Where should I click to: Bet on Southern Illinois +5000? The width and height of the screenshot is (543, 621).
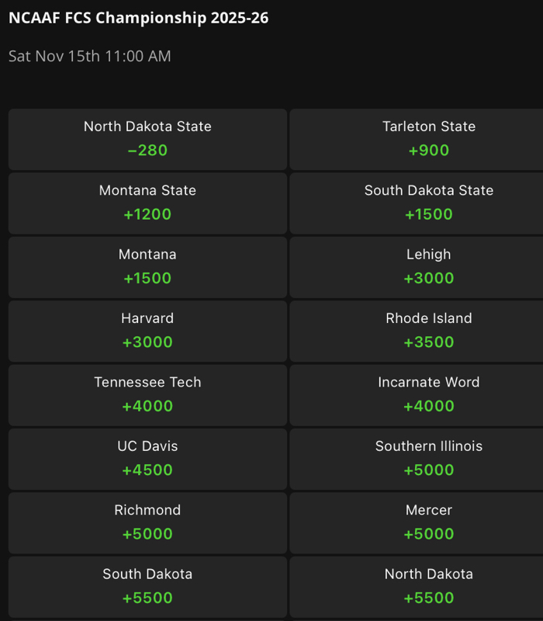429,459
